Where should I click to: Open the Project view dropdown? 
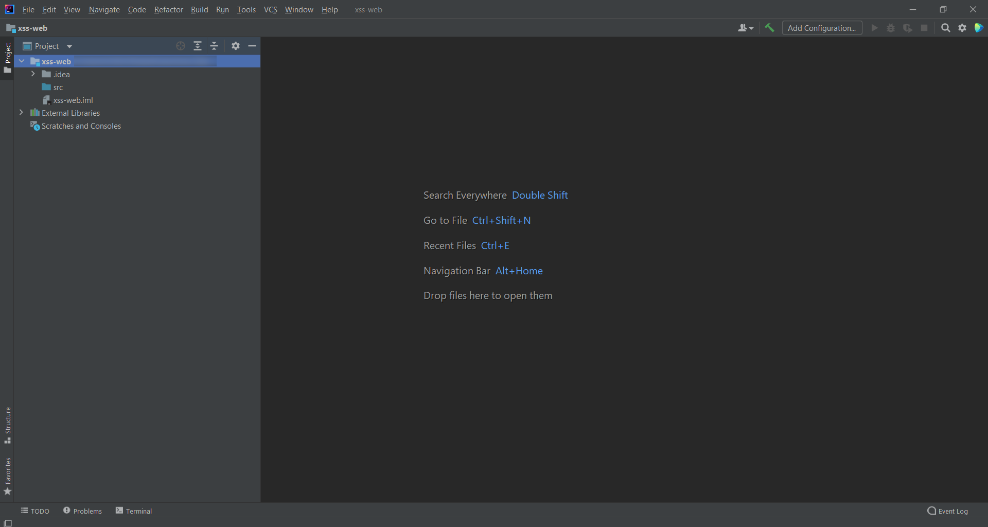click(47, 46)
